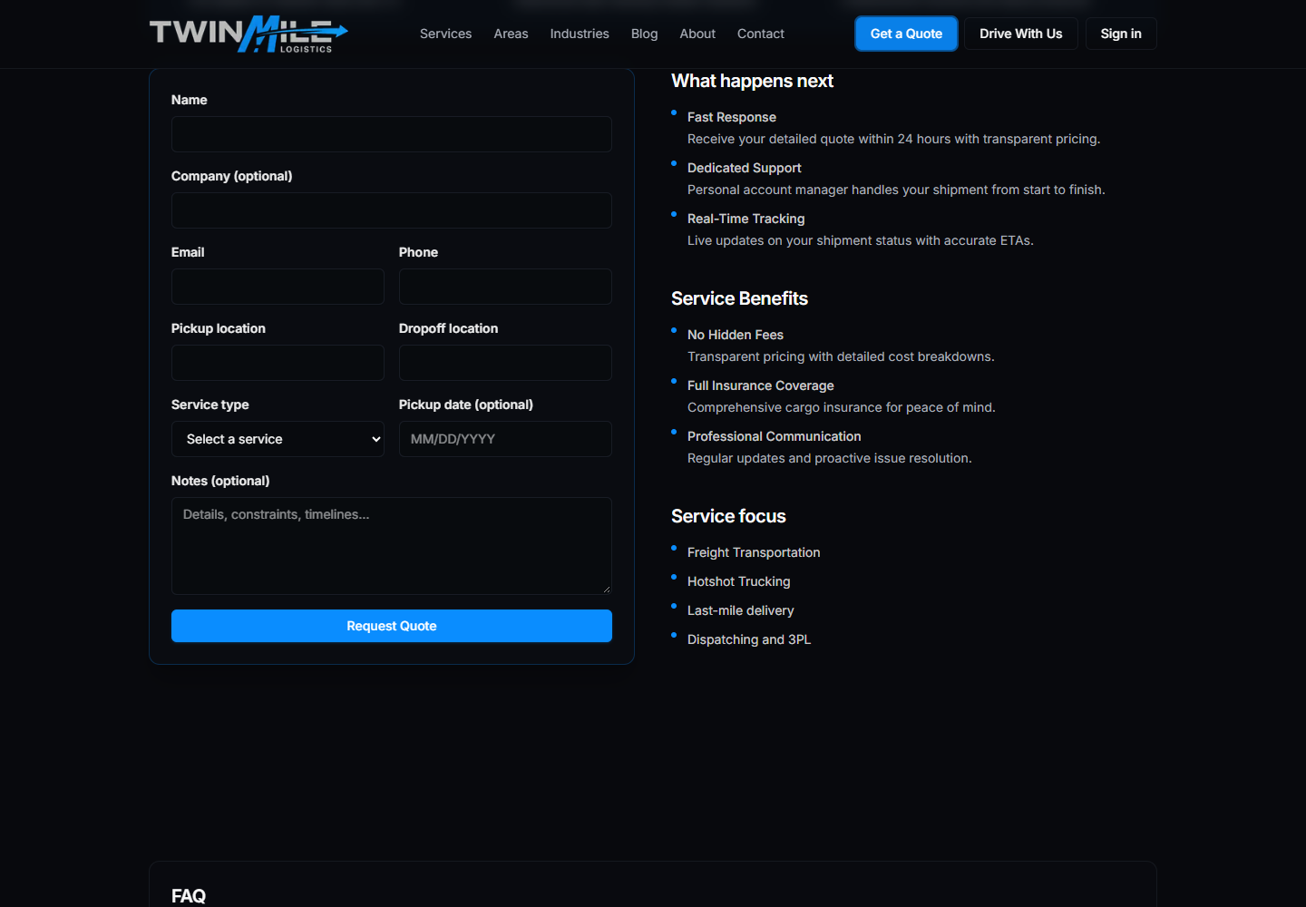Screen dimensions: 1306x907
Task: Go to the Industries page
Action: (580, 34)
